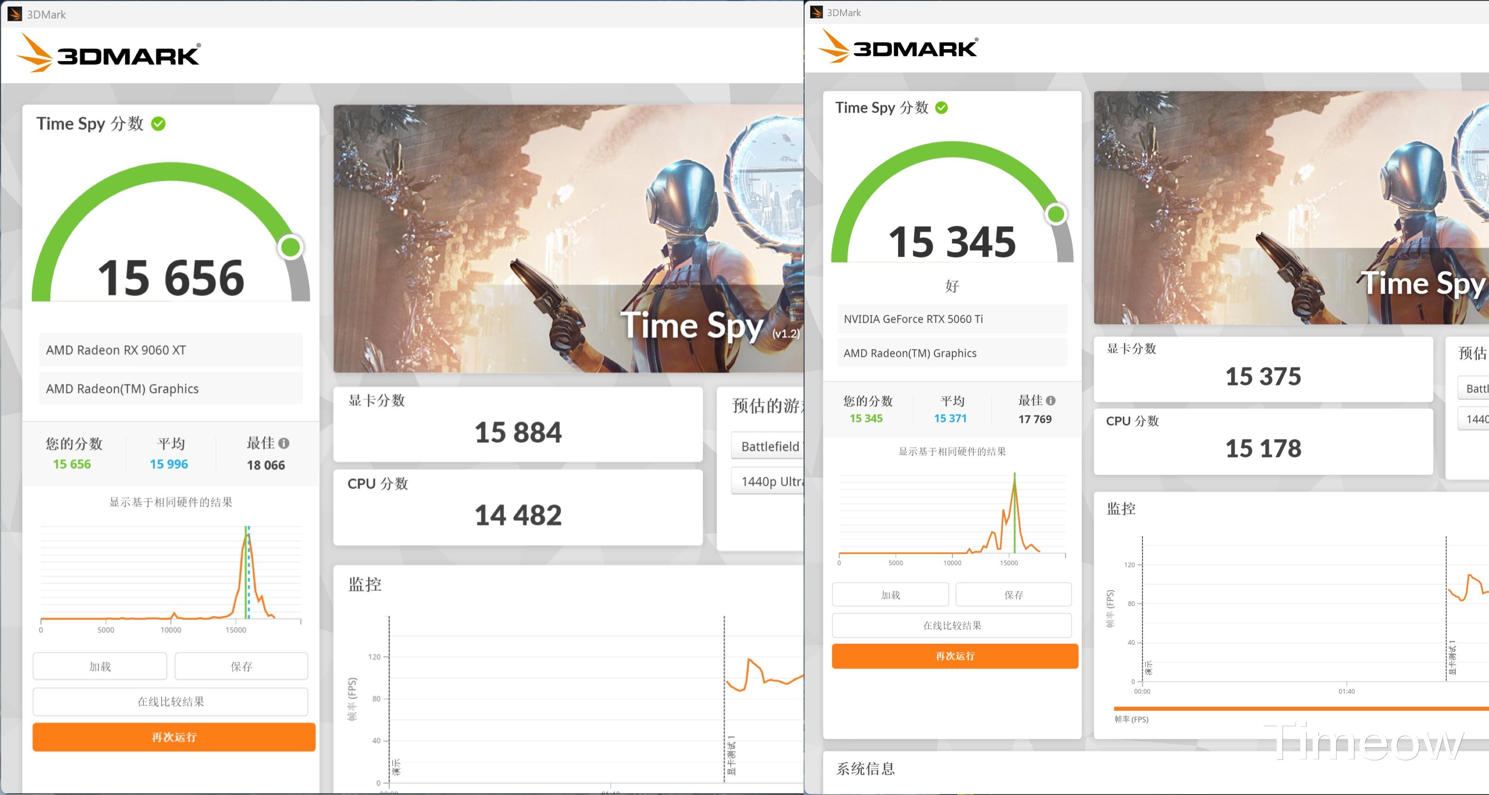Click the info icon next to 最佳 17 769
1489x795 pixels.
pyautogui.click(x=1050, y=400)
